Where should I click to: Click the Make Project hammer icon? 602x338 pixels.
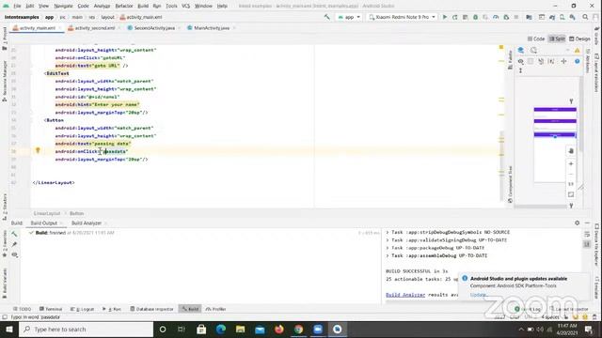326,17
